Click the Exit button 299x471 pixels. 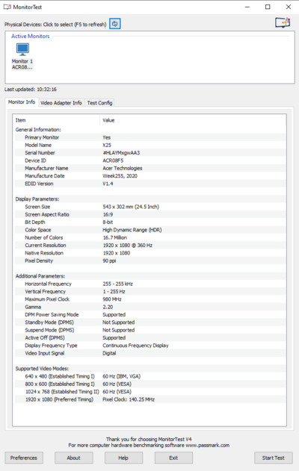coord(173,458)
